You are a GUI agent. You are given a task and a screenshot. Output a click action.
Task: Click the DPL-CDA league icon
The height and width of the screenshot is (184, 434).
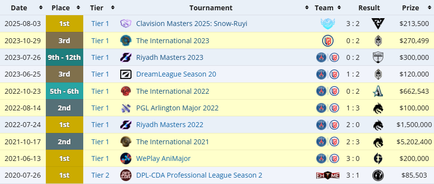(x=126, y=176)
